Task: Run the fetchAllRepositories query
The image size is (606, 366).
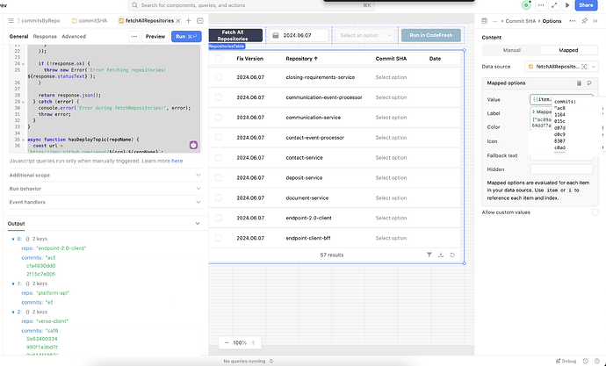Action: [186, 37]
